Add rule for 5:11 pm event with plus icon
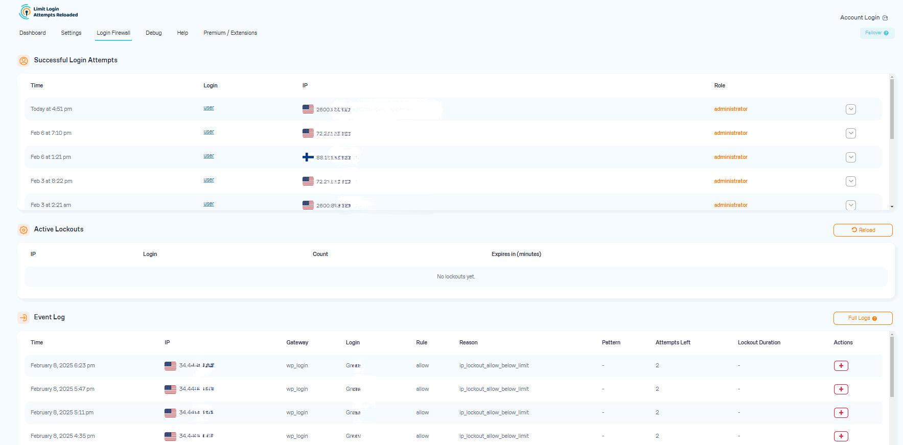 tap(841, 413)
